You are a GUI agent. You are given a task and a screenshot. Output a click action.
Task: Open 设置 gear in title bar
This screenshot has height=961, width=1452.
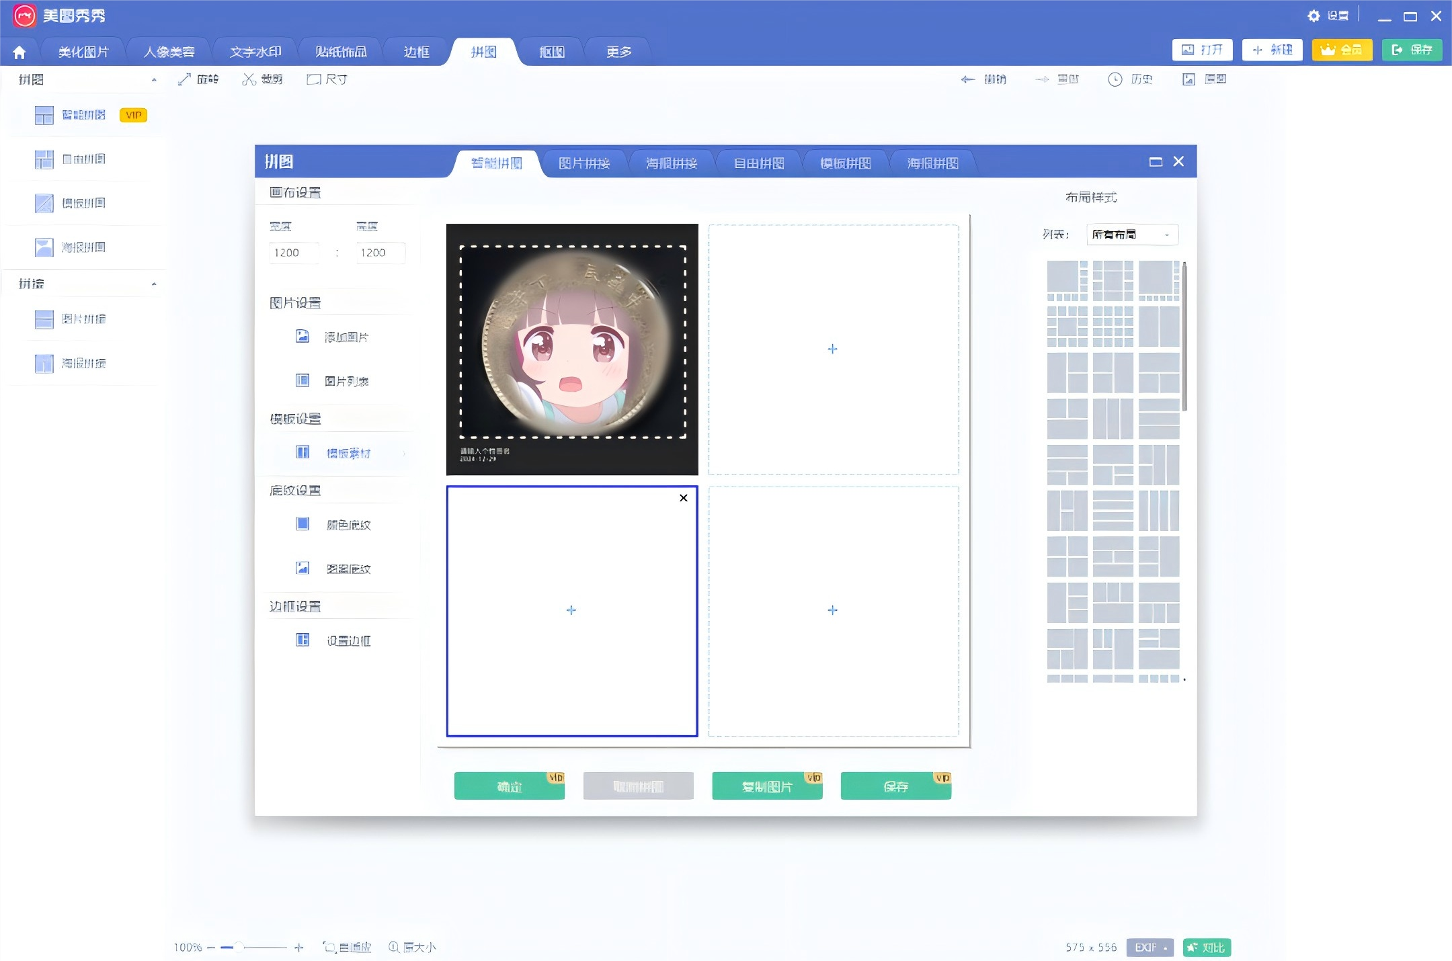click(x=1328, y=15)
